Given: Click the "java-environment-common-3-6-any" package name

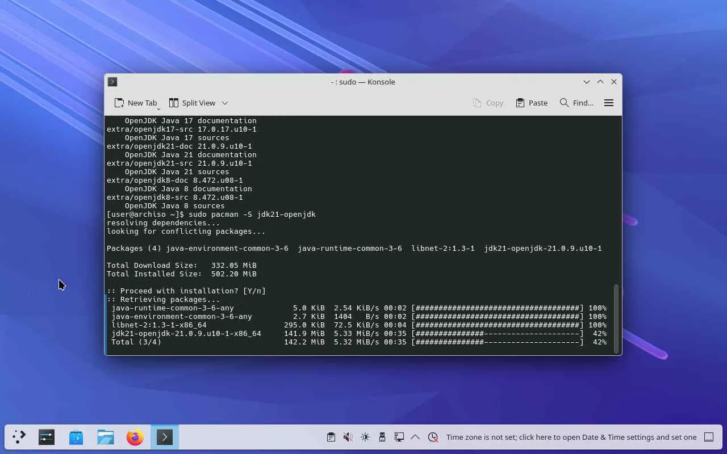Looking at the screenshot, I should 182,317.
